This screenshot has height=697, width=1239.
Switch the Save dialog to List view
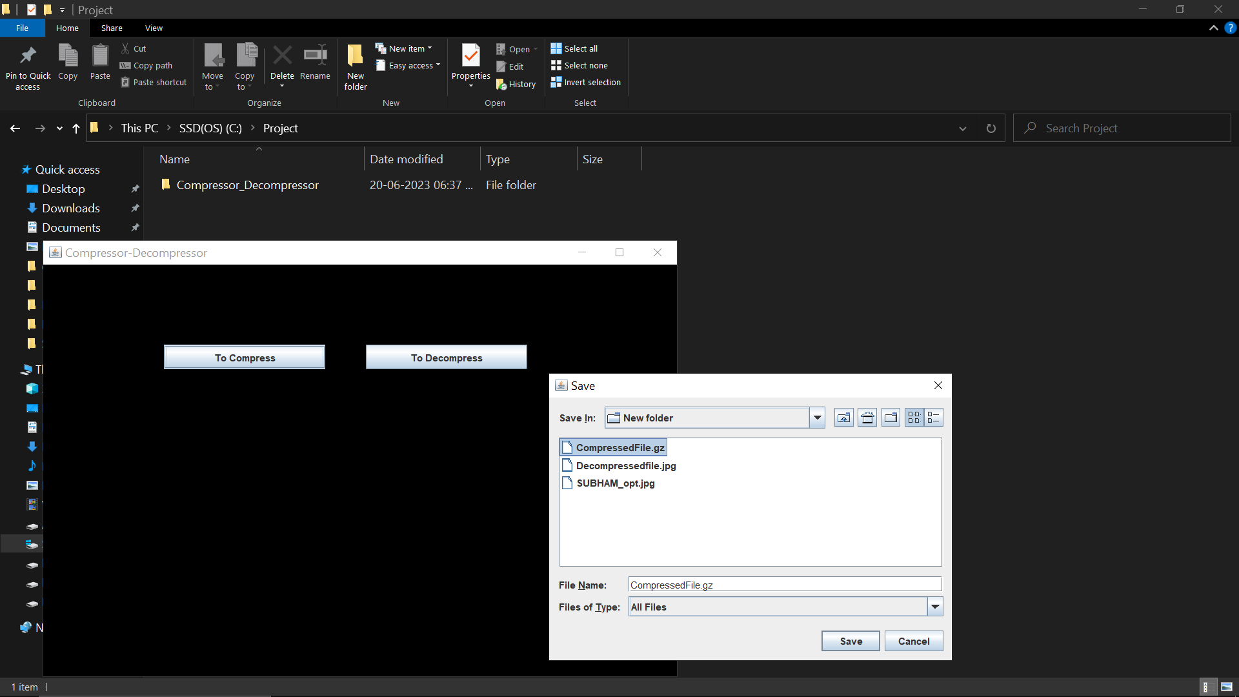click(913, 417)
